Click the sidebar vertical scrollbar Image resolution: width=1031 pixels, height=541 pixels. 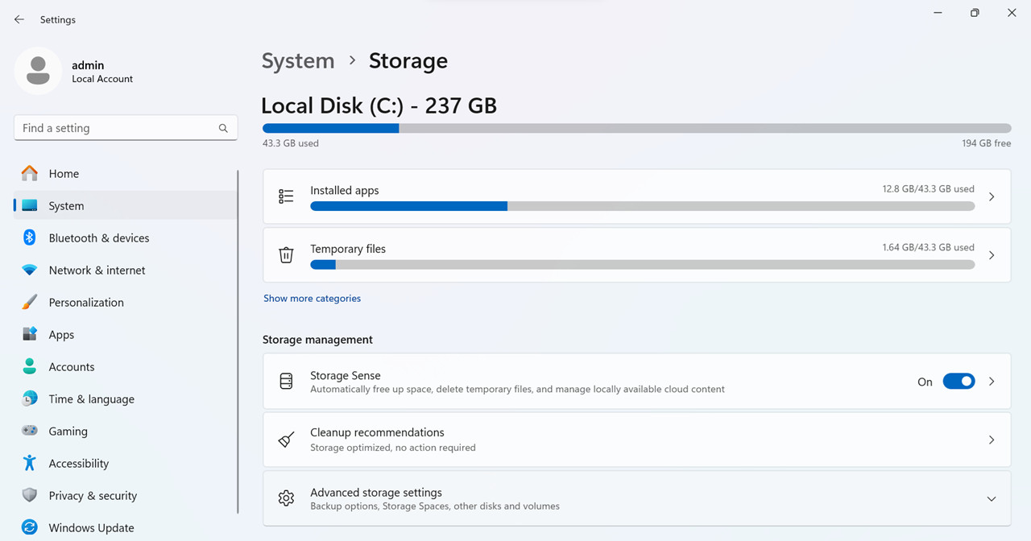click(x=238, y=341)
